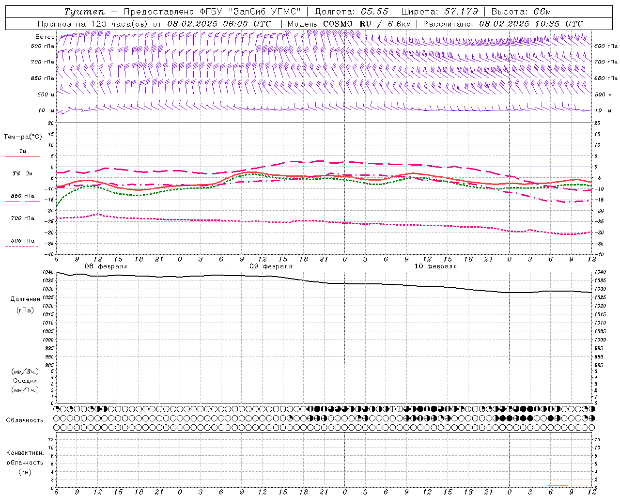This screenshot has height=496, width=620.
Task: Click the (км) unit label
Action: (x=25, y=472)
